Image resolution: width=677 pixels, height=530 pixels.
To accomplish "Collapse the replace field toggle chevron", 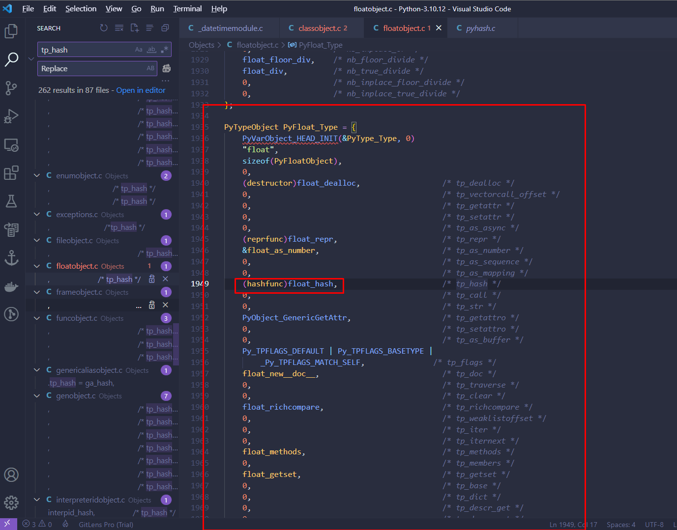I will pyautogui.click(x=31, y=59).
